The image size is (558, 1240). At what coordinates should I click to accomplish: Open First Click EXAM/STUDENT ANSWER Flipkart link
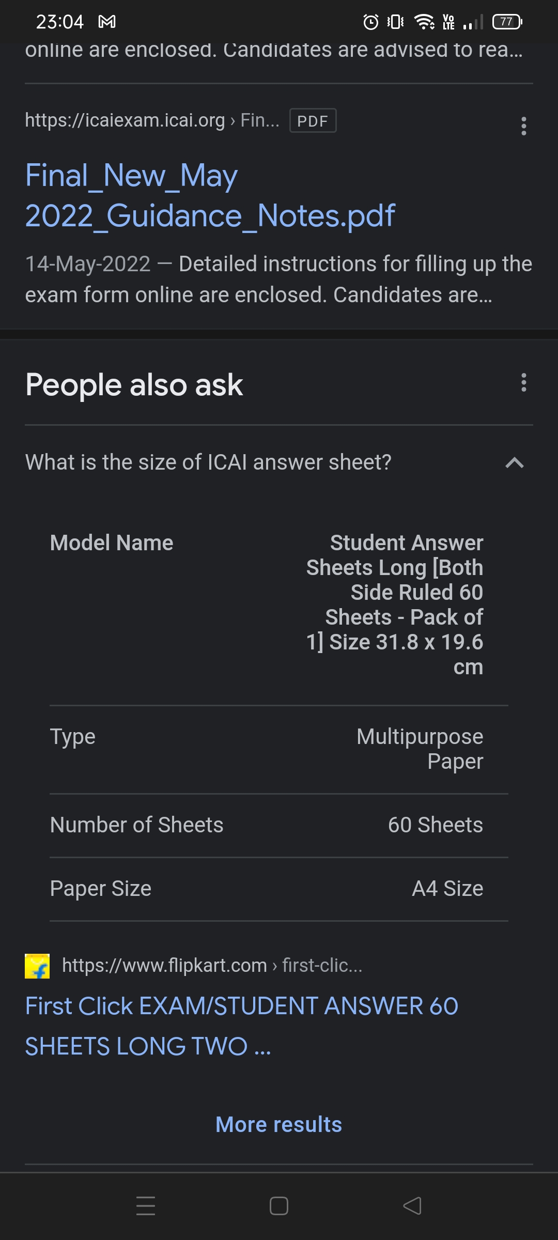[241, 1026]
